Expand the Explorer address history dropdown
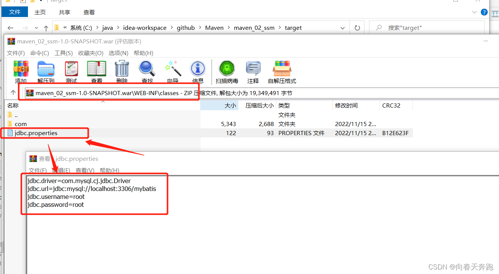 click(x=343, y=28)
